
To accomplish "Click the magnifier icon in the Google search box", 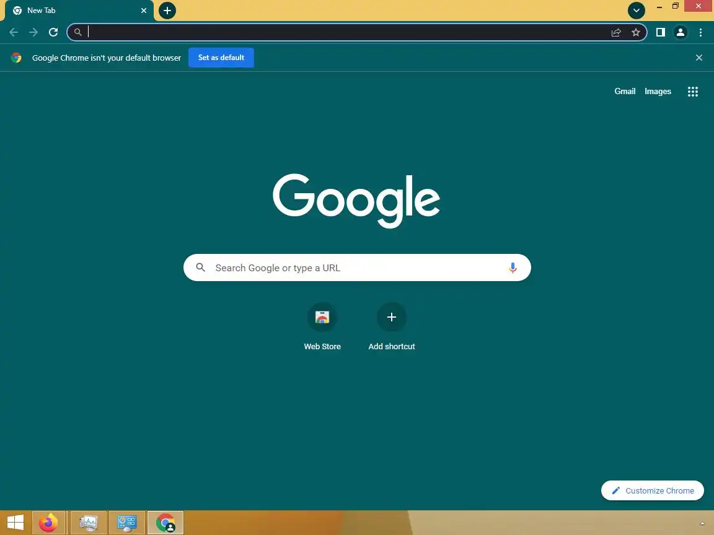I will (200, 267).
